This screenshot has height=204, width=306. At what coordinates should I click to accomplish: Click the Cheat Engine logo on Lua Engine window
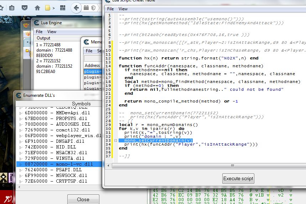pos(36,23)
